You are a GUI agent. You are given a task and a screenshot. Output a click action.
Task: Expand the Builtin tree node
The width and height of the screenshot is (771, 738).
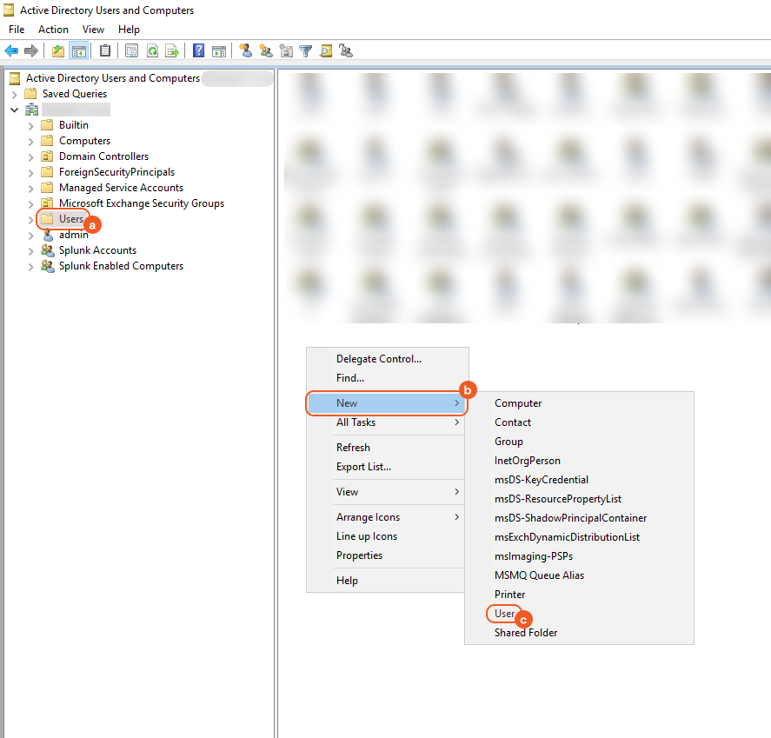coord(31,125)
